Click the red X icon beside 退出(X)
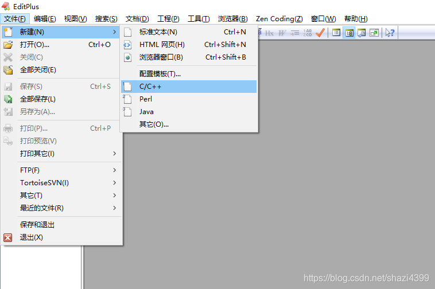Image resolution: width=435 pixels, height=289 pixels. click(8, 237)
